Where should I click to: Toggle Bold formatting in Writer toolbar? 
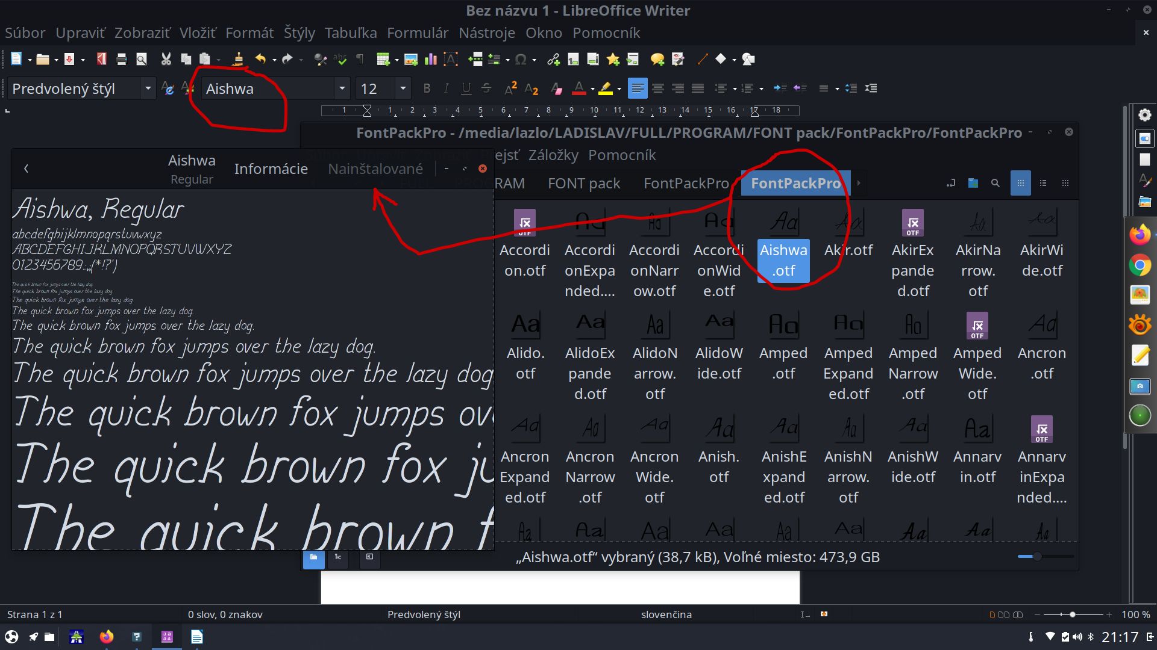point(427,88)
